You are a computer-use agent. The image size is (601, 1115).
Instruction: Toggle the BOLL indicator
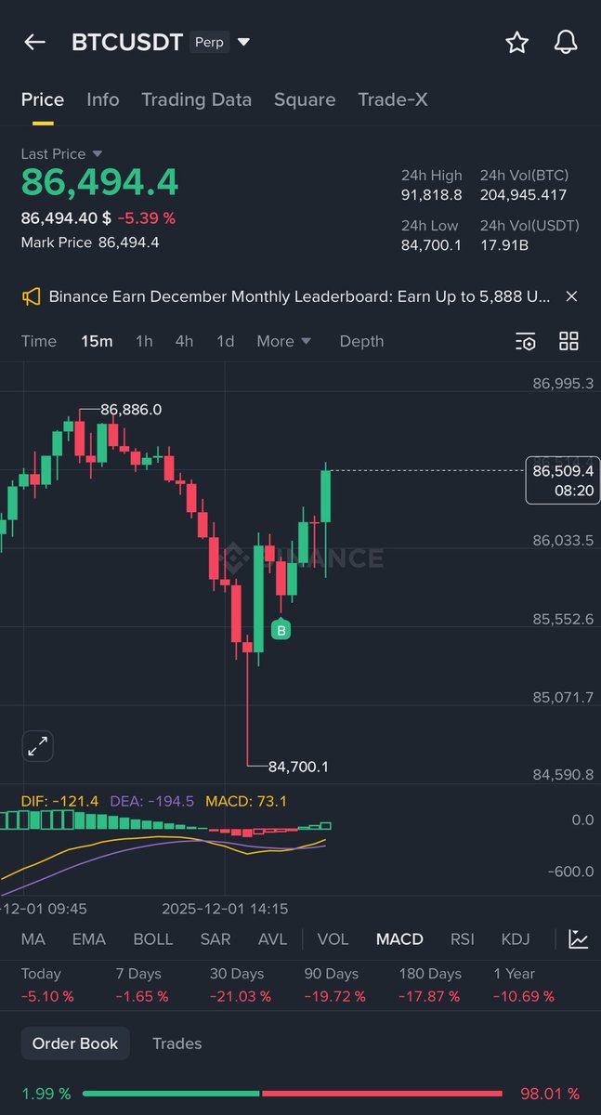(x=153, y=939)
